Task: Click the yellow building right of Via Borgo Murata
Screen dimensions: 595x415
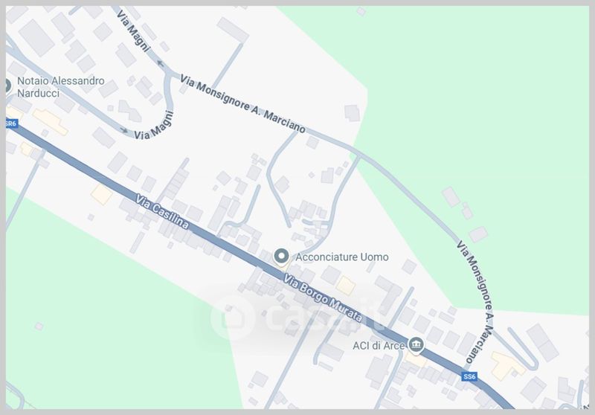Action: click(x=346, y=286)
